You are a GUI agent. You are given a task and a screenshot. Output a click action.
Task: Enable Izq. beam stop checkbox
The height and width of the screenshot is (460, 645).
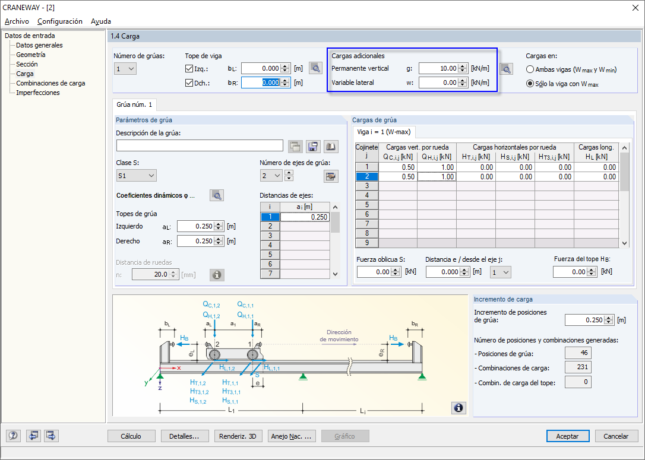point(189,69)
